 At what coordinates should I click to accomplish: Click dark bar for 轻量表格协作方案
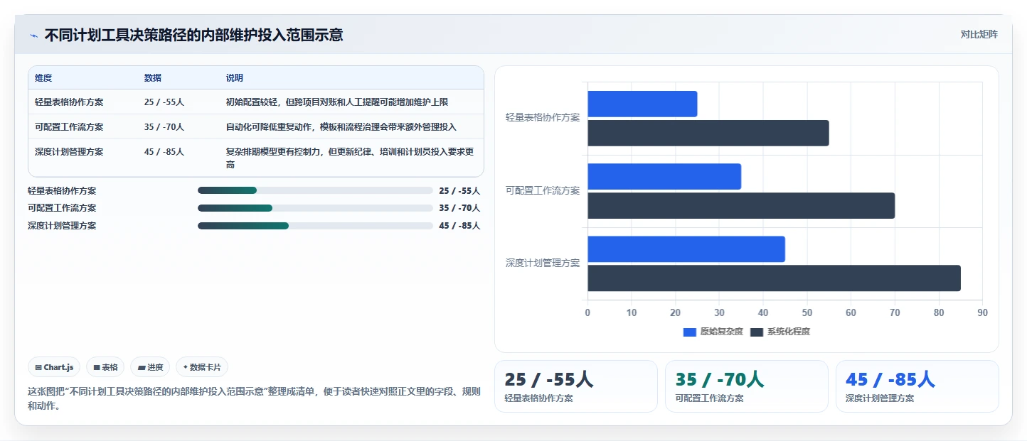[x=708, y=133]
